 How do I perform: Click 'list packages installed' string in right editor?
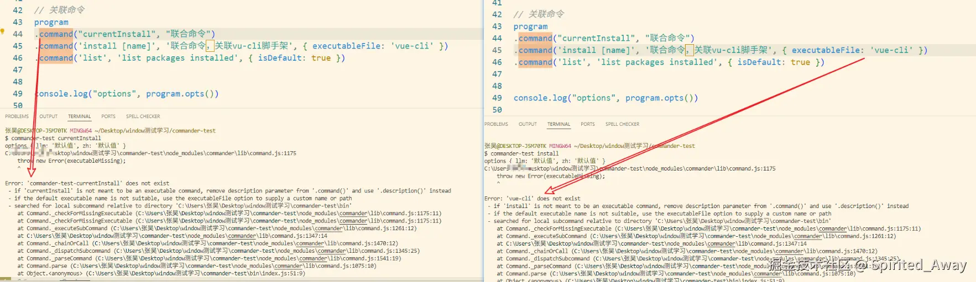click(x=659, y=62)
